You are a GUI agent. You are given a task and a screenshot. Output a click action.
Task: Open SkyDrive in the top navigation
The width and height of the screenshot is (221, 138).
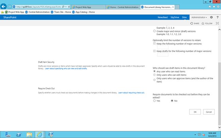click(x=175, y=17)
